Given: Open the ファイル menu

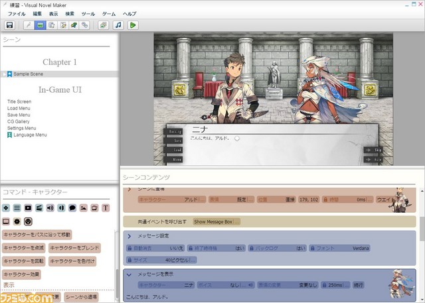Looking at the screenshot, I should click(16, 14).
